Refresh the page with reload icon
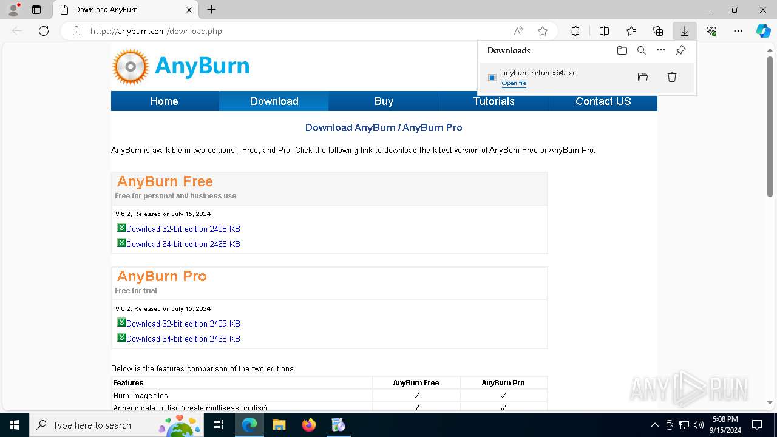The image size is (777, 437). (x=44, y=31)
